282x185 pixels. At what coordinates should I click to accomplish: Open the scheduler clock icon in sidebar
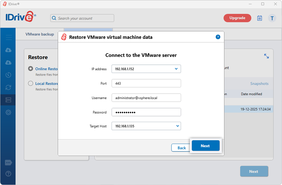click(x=8, y=75)
